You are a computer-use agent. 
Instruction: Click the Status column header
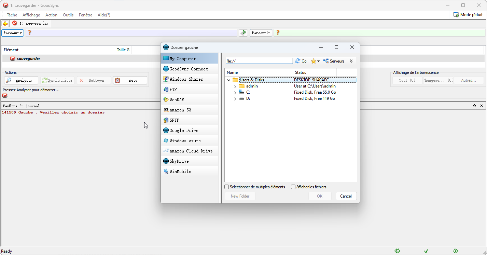pyautogui.click(x=315, y=72)
